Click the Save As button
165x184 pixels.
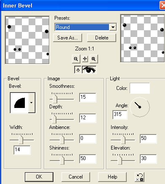pyautogui.click(x=67, y=38)
